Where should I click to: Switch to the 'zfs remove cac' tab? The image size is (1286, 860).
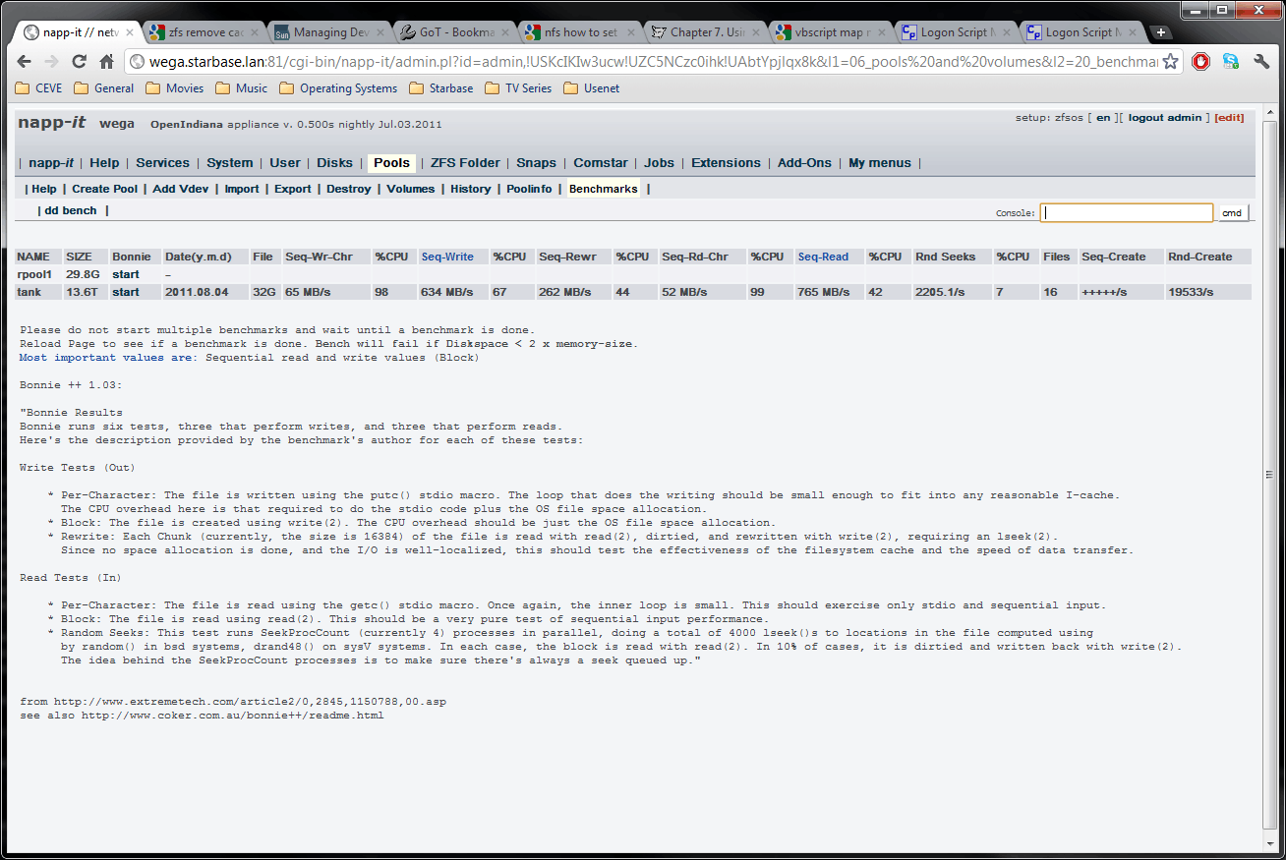pyautogui.click(x=205, y=32)
